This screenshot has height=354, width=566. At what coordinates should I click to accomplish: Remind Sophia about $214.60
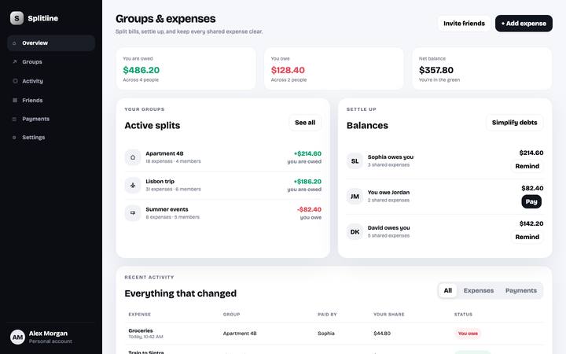(527, 166)
